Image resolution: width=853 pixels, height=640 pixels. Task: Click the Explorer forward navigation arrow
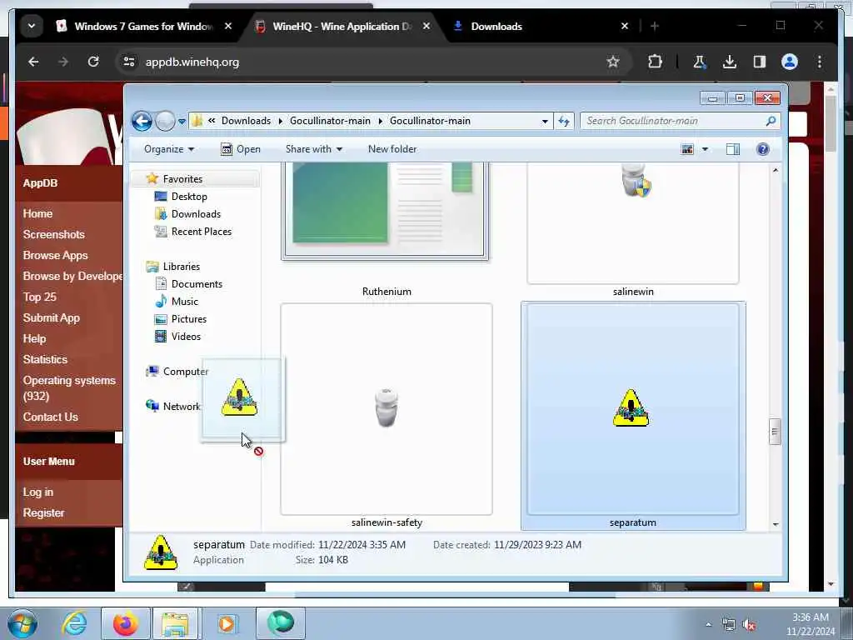[165, 121]
